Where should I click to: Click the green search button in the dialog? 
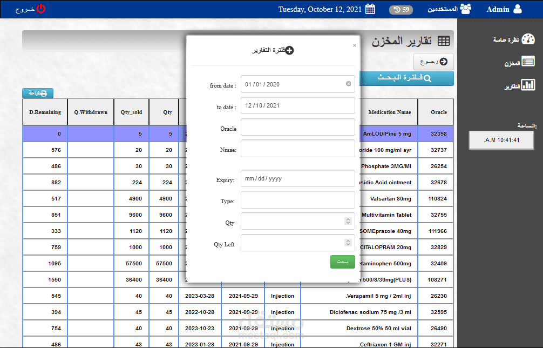point(343,262)
